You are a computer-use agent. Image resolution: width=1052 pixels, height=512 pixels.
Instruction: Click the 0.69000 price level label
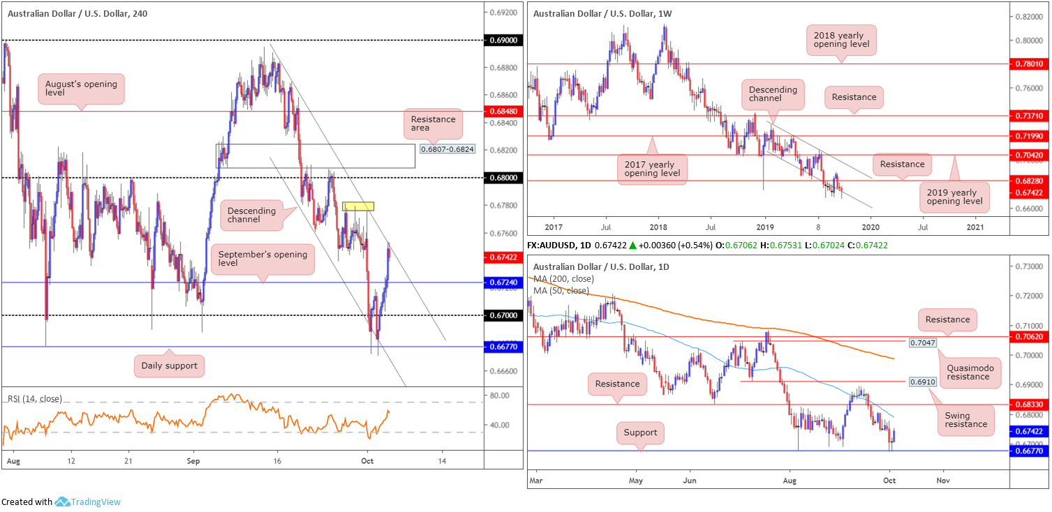coord(502,40)
